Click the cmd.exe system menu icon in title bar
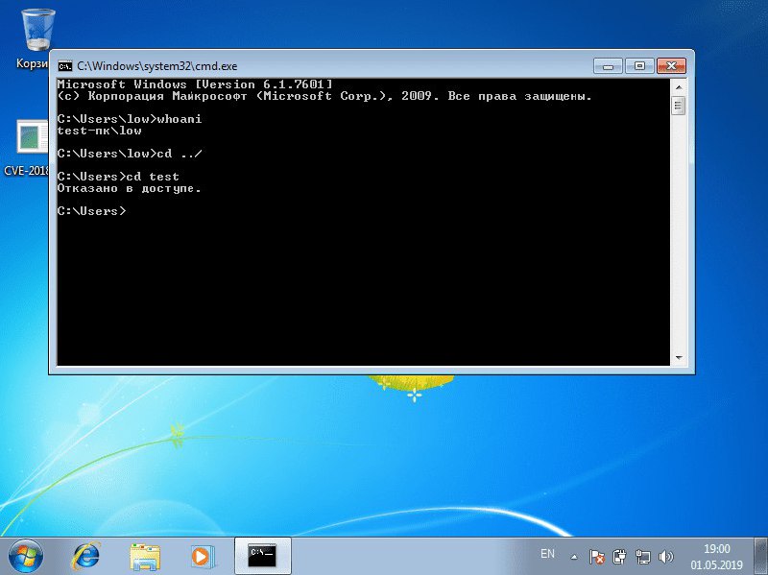Viewport: 768px width, 575px height. pyautogui.click(x=64, y=66)
